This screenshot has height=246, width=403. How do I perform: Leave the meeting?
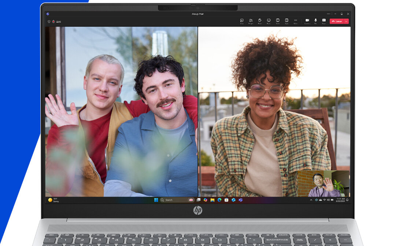click(x=337, y=21)
